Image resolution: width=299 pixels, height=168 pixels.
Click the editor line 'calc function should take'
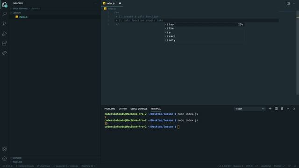click(139, 21)
